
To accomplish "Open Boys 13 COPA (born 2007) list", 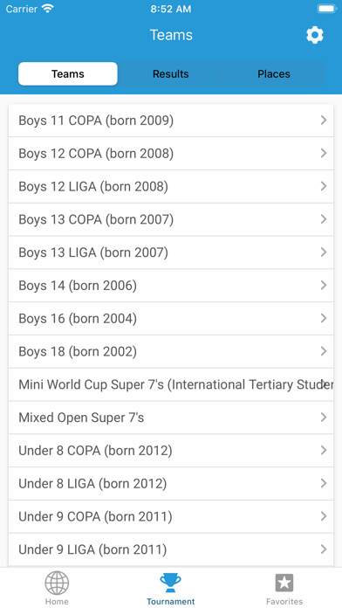I will tap(171, 219).
